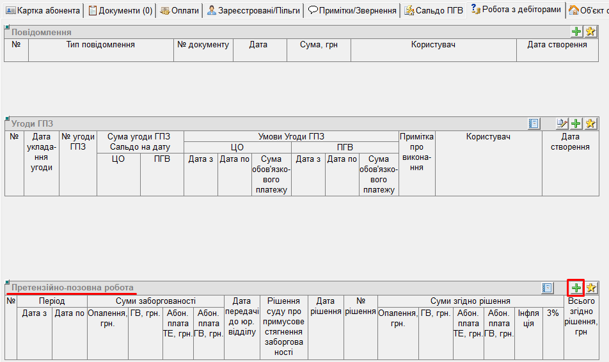Click the Суми заборгованості column header
The height and width of the screenshot is (362, 609).
[155, 301]
